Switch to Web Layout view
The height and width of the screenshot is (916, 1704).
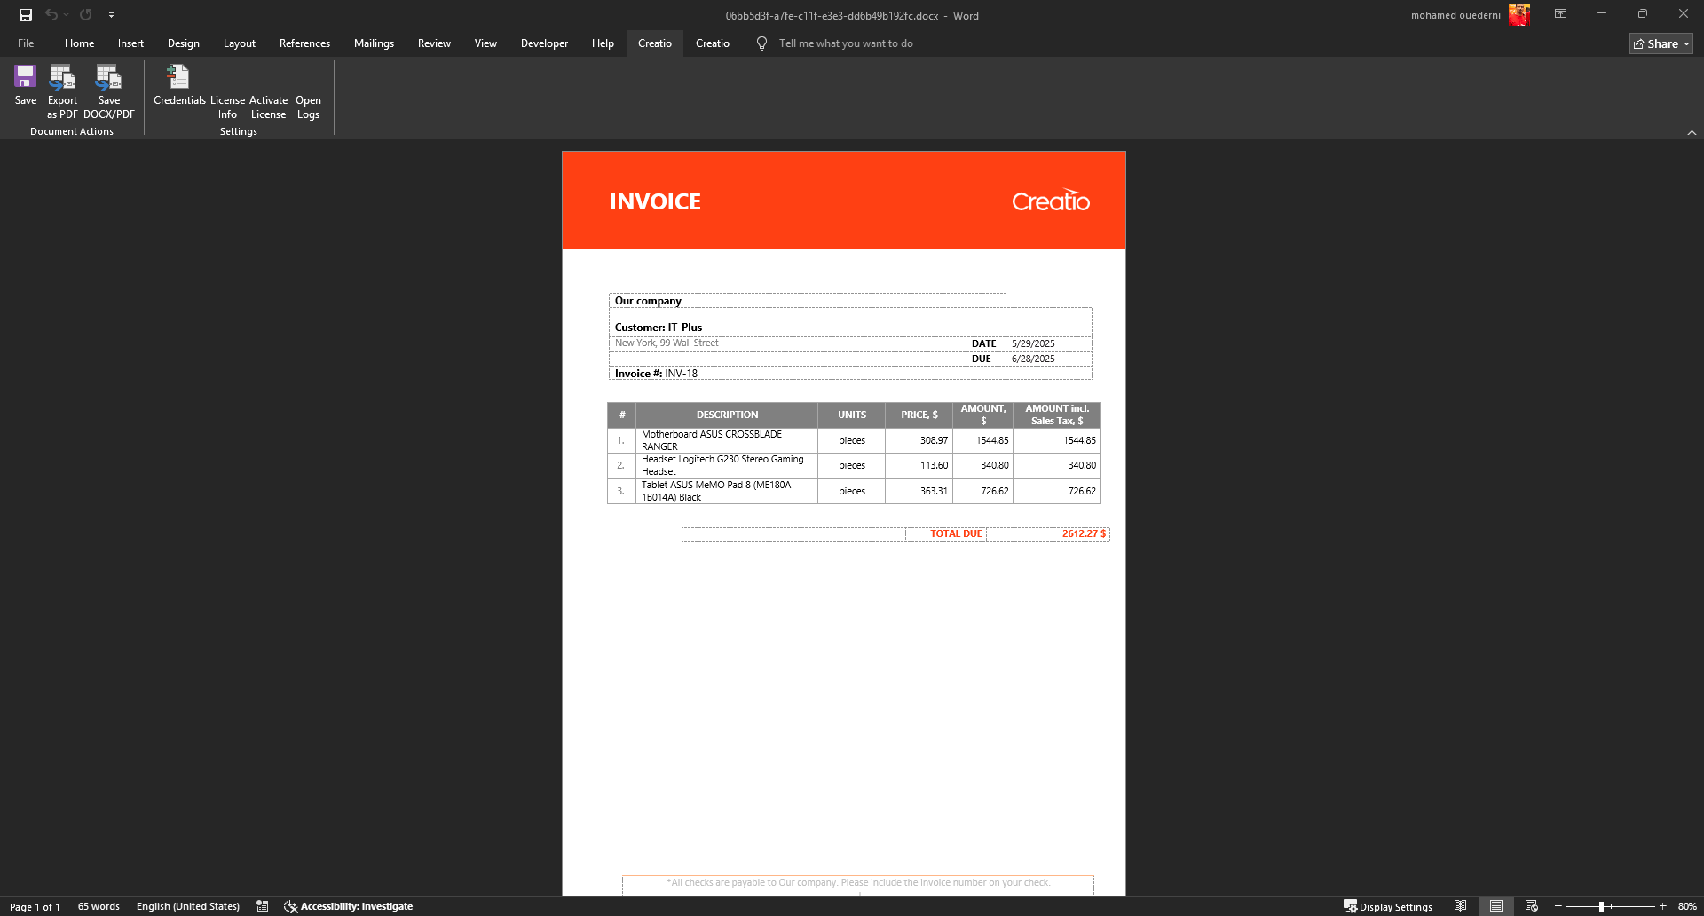coord(1532,906)
